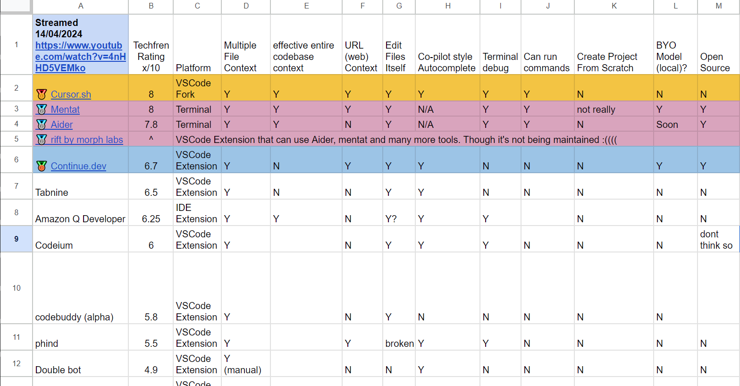
Task: Click the select-all corner box
Action: [x=16, y=6]
